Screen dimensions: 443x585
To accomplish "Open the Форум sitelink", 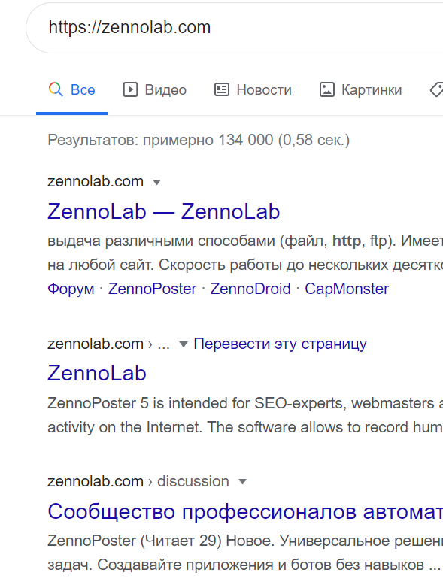I will [71, 289].
